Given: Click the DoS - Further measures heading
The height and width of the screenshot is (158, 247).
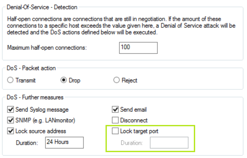Looking at the screenshot, I should (x=35, y=97).
